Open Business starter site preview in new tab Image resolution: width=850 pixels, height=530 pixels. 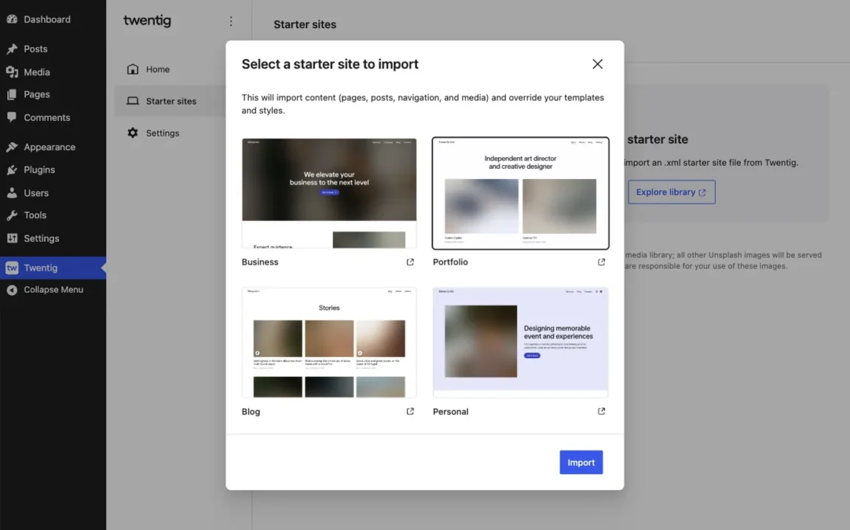click(x=410, y=262)
